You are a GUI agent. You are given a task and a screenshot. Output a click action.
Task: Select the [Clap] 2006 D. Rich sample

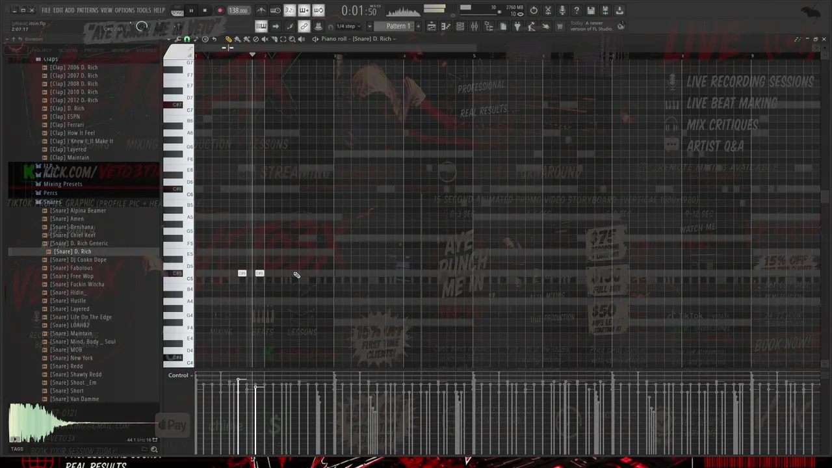pyautogui.click(x=73, y=68)
